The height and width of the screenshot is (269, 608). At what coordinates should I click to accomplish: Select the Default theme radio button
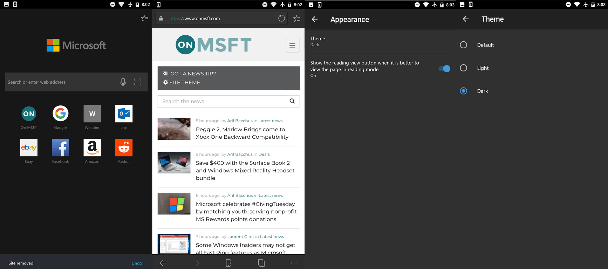click(463, 45)
